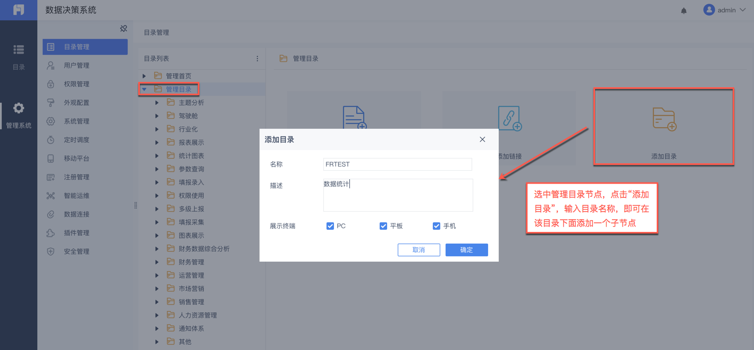Click the 取消 button
The width and height of the screenshot is (754, 350).
click(x=418, y=250)
